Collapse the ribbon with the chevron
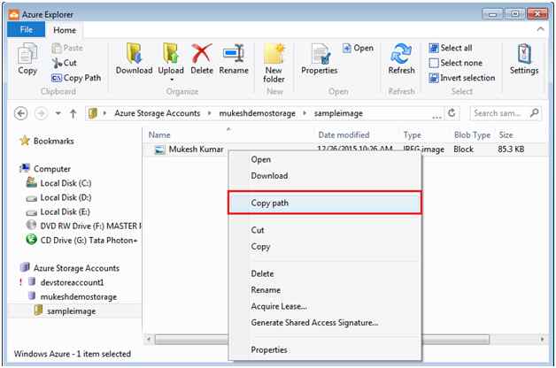This screenshot has width=556, height=368. (540, 29)
